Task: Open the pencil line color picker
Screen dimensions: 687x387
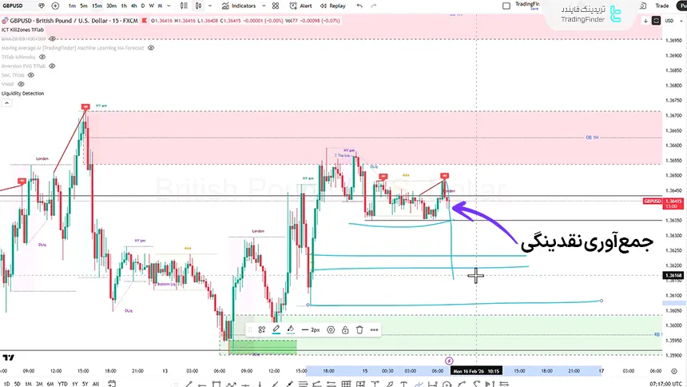Action: 276,329
